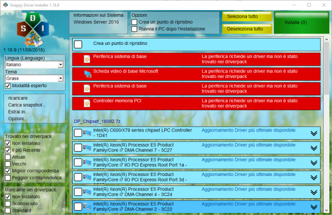Click version text 1.18.9 (11/09/2018)
Viewport: 332px width, 215px height.
click(x=24, y=50)
